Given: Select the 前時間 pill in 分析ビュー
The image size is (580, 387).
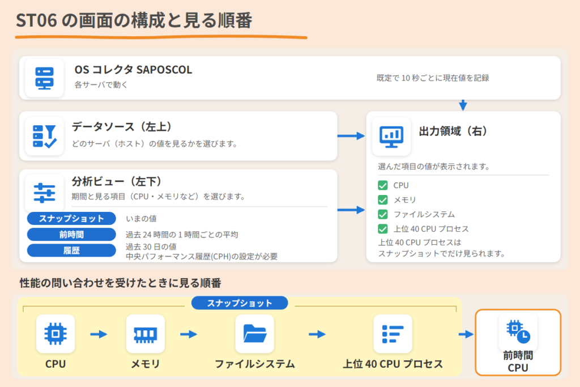Looking at the screenshot, I should (x=71, y=234).
